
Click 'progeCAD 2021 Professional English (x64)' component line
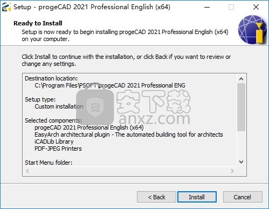click(x=89, y=127)
